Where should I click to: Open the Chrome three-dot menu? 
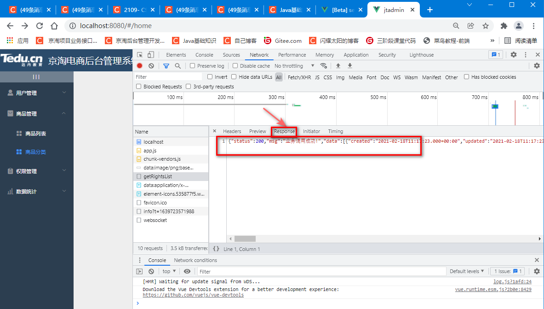(x=533, y=26)
